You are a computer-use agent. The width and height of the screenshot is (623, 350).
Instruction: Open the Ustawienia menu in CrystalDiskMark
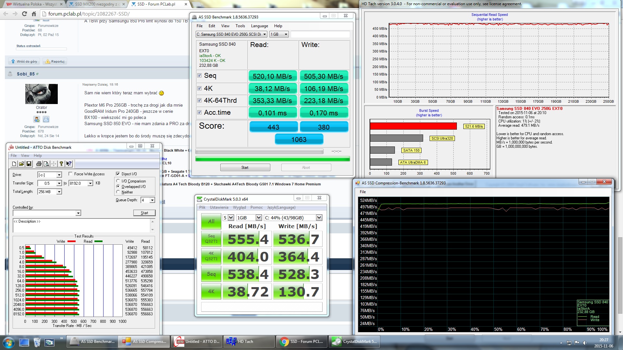(219, 207)
